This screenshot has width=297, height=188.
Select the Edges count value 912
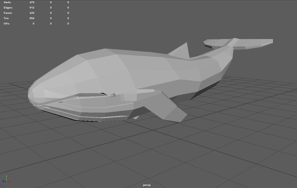pos(32,7)
